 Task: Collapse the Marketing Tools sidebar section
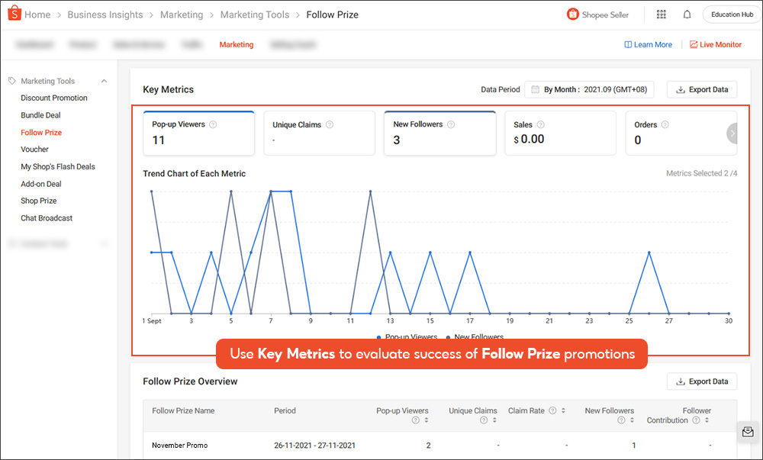104,80
